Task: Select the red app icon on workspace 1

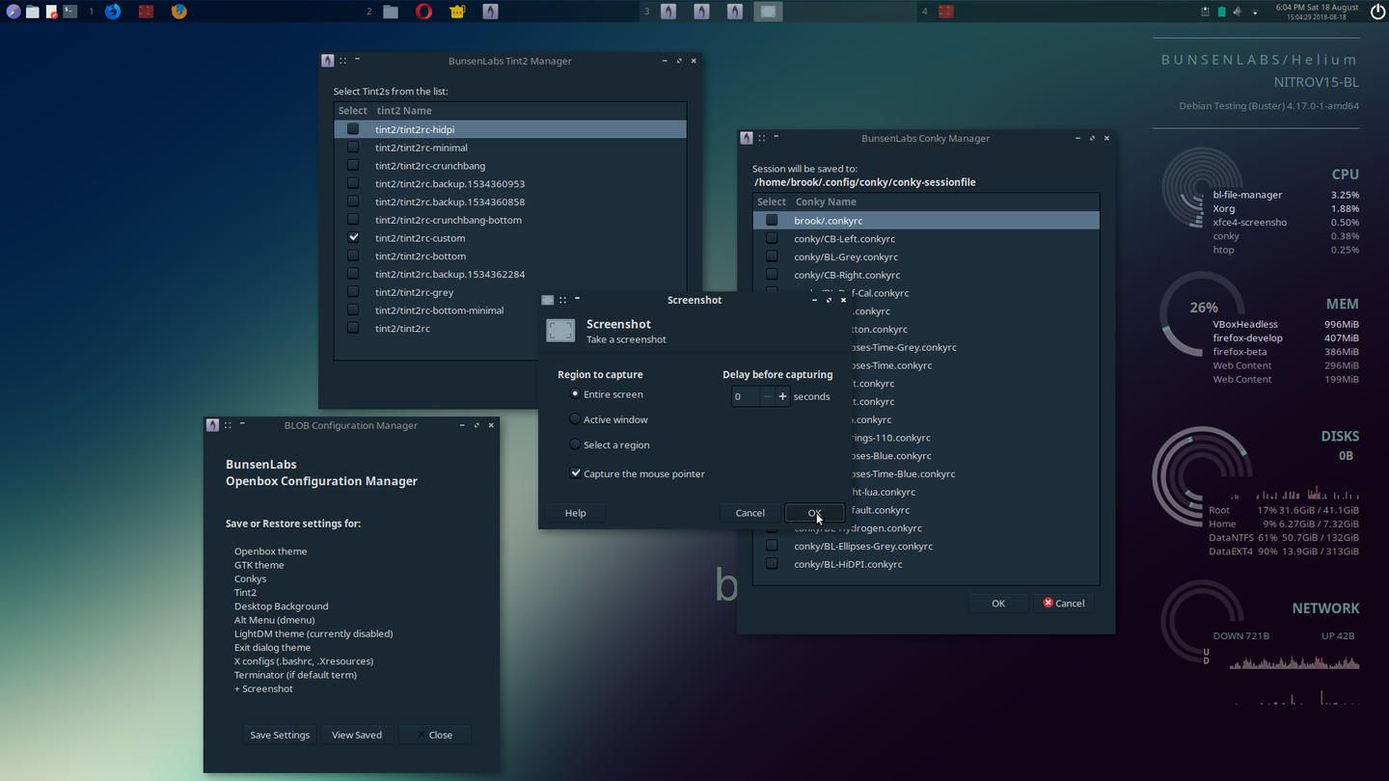Action: (145, 12)
